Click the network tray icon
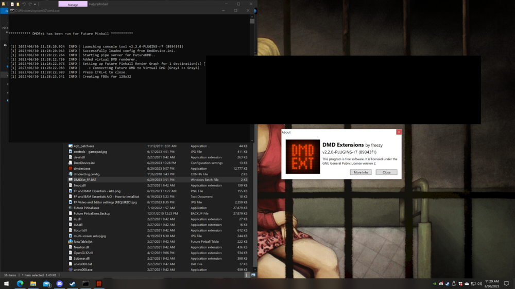The width and height of the screenshot is (515, 289). coord(473,284)
